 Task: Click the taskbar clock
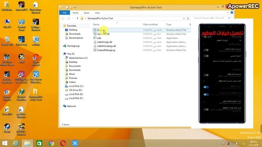(253, 143)
